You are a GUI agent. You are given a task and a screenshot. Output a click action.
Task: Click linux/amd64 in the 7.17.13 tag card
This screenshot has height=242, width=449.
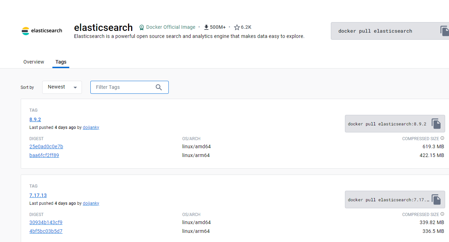(197, 222)
